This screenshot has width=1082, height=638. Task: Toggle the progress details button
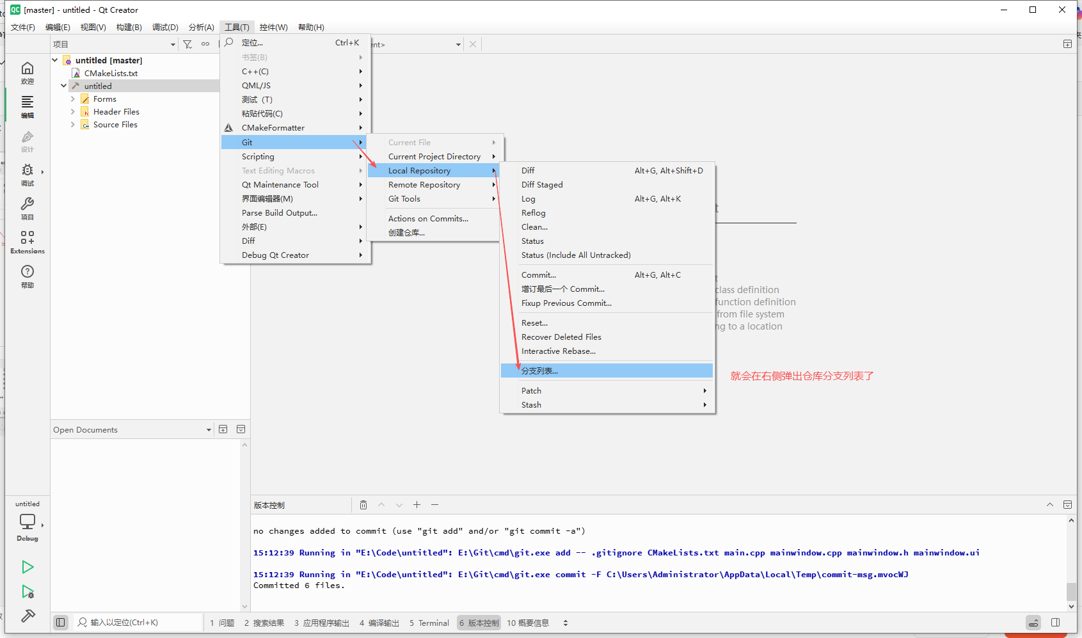tap(1033, 622)
